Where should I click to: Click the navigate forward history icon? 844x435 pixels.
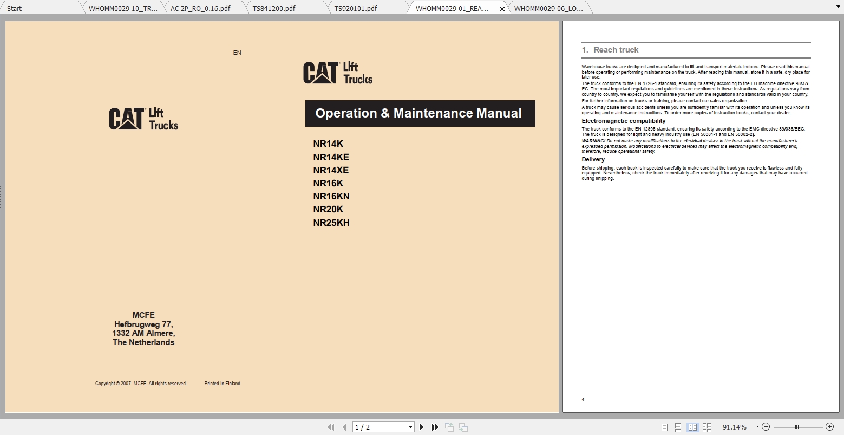pyautogui.click(x=463, y=427)
